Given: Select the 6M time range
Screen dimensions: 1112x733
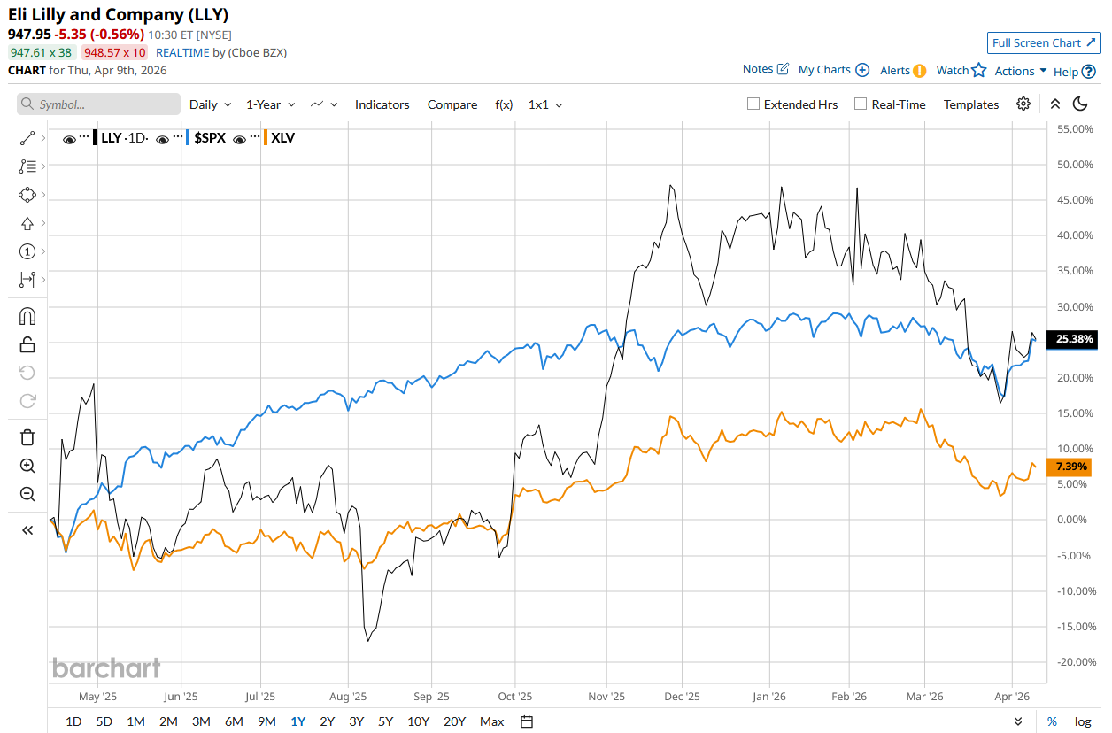Looking at the screenshot, I should [234, 721].
